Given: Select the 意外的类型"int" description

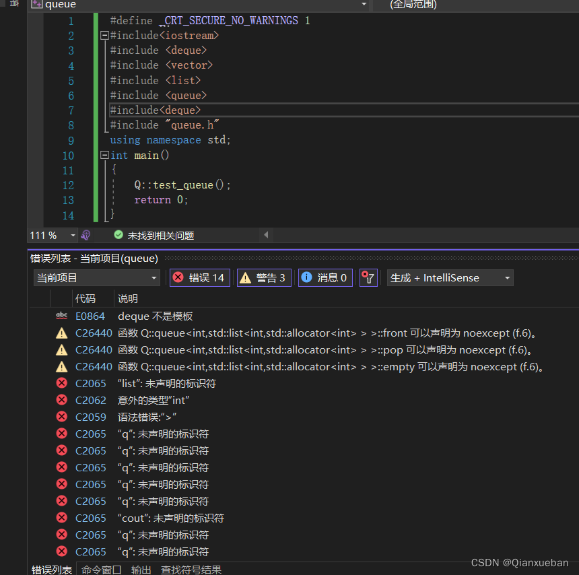Looking at the screenshot, I should [x=154, y=401].
